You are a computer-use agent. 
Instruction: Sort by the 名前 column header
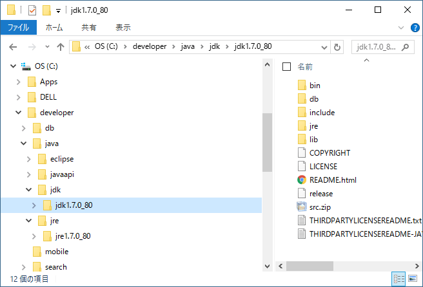(x=305, y=67)
